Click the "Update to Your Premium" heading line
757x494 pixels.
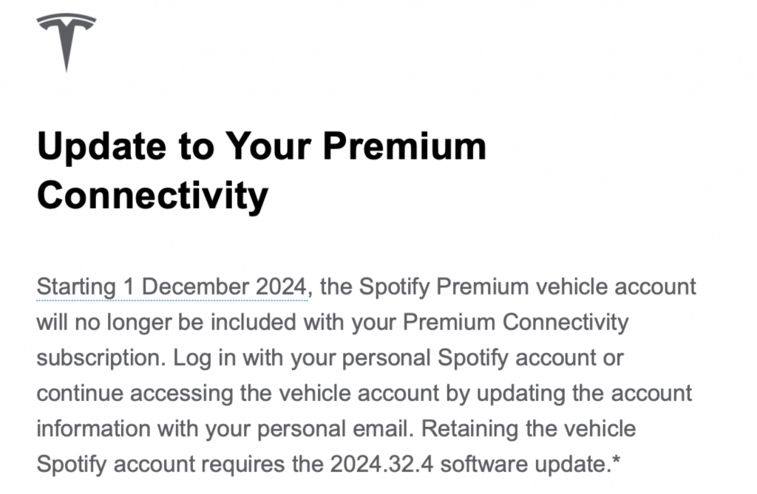tap(262, 147)
